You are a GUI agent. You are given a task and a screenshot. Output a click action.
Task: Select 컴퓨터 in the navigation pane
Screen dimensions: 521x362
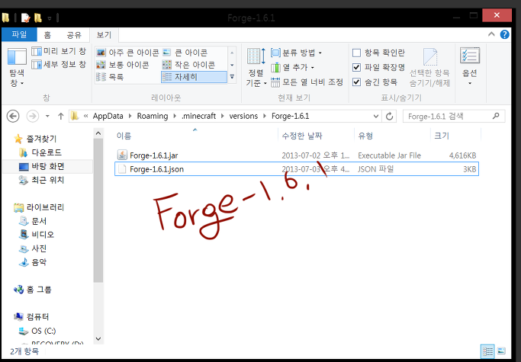31,317
